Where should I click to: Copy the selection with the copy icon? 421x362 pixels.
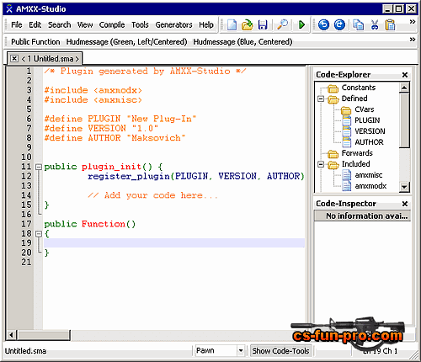click(x=358, y=25)
